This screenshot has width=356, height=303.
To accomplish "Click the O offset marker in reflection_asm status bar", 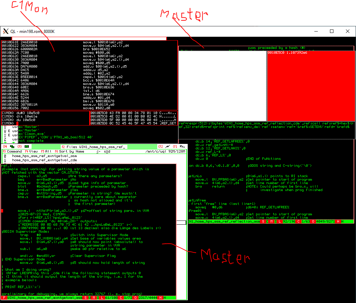I will pyautogui.click(x=313, y=221).
